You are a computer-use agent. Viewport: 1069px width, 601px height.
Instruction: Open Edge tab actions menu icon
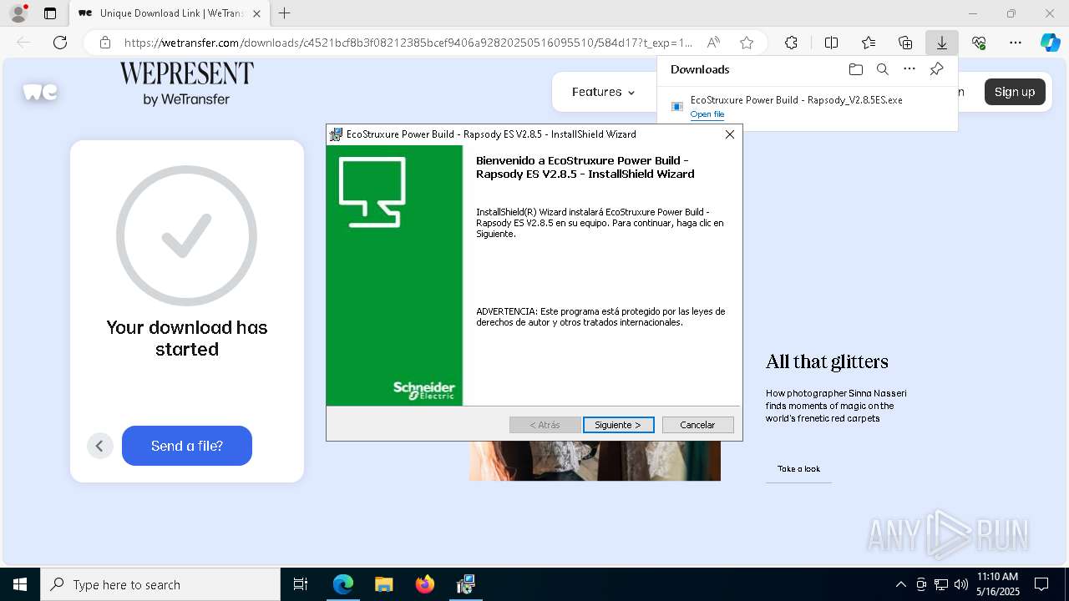(50, 13)
